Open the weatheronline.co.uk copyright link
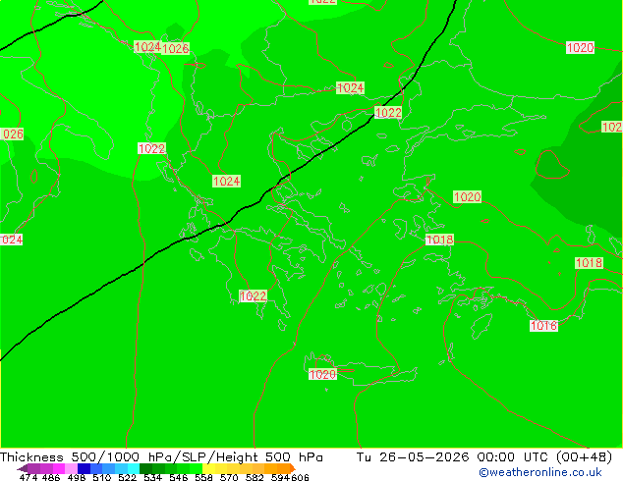 coord(540,472)
